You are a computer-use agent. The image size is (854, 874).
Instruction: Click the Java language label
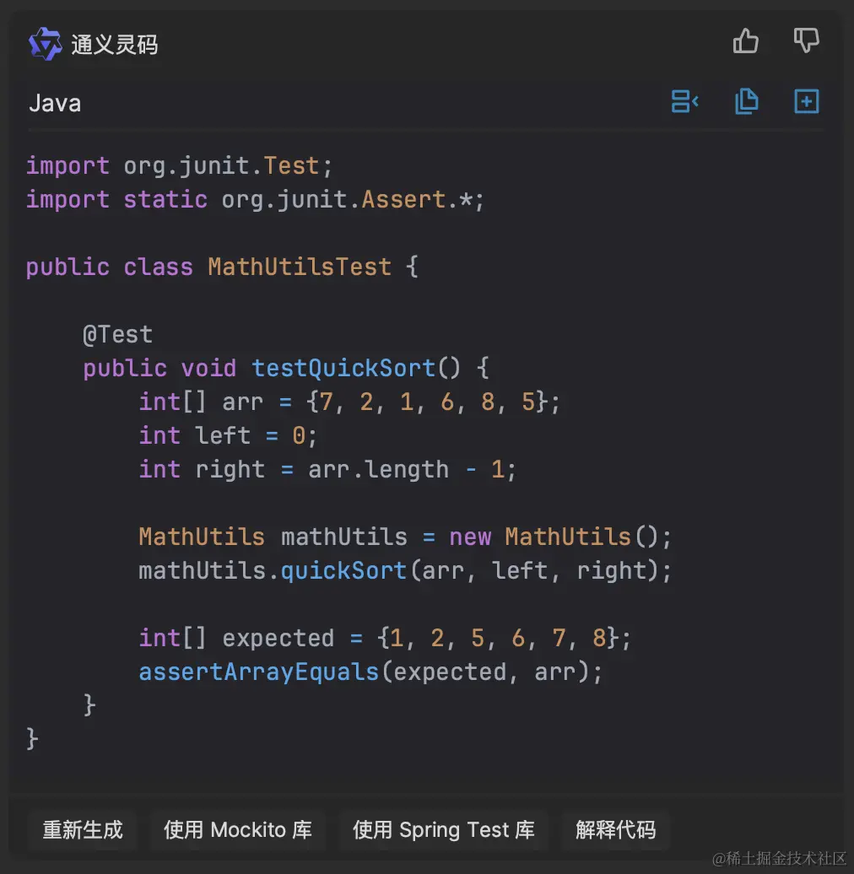55,104
